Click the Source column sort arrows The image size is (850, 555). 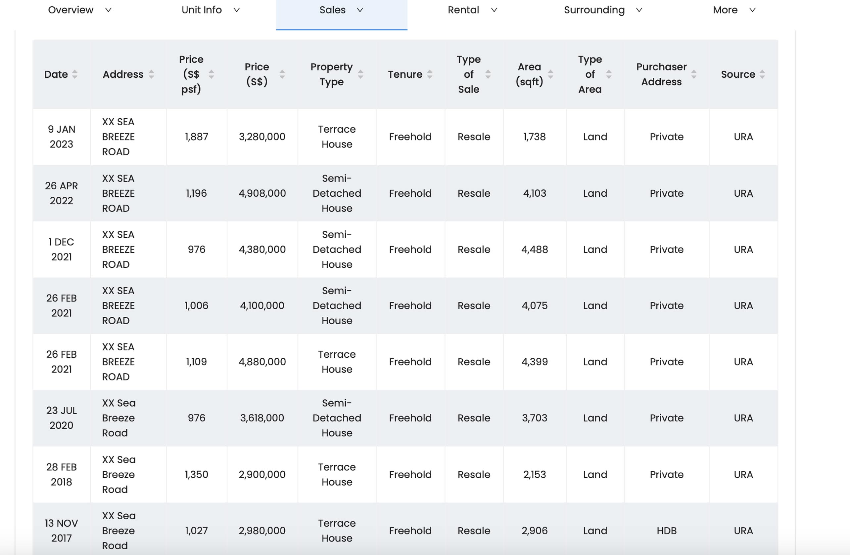pyautogui.click(x=763, y=74)
